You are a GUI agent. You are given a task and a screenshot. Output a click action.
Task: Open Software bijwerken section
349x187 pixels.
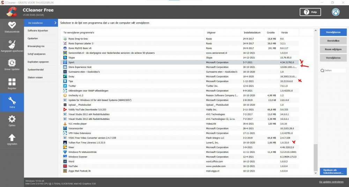tap(41, 31)
